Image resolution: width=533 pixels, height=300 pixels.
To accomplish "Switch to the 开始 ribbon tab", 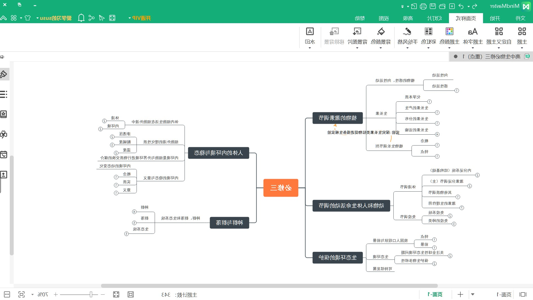I will point(495,18).
